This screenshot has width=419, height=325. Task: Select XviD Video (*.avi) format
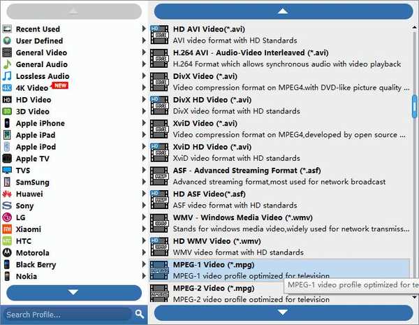(279, 129)
